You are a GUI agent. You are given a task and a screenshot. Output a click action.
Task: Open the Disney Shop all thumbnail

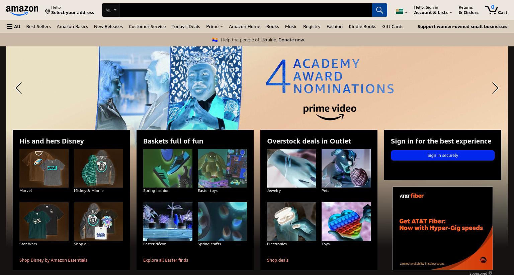tap(98, 222)
